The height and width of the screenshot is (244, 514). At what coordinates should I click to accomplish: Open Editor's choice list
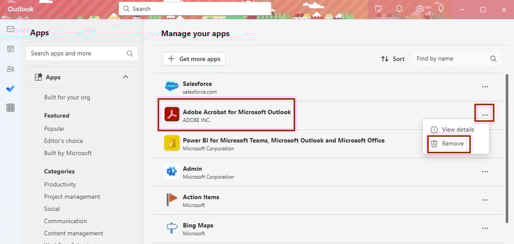[x=64, y=141]
